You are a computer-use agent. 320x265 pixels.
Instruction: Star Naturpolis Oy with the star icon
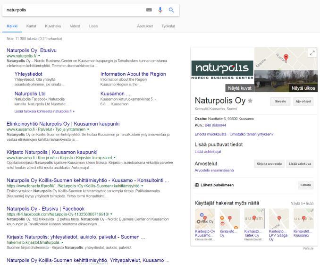click(x=250, y=101)
